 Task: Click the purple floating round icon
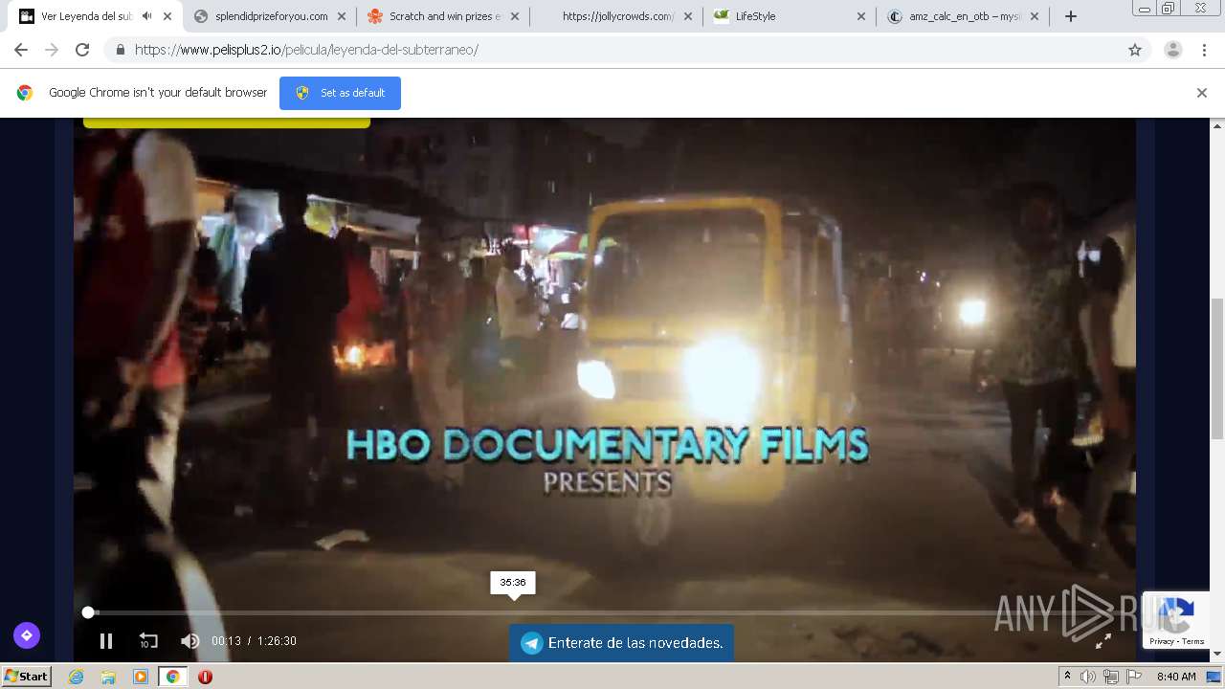27,634
